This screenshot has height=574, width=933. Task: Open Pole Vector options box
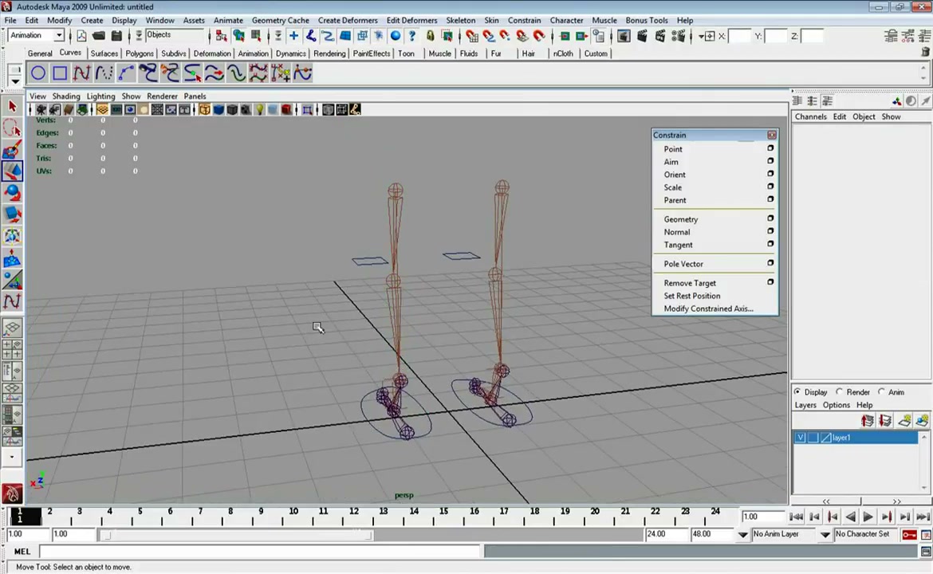[770, 263]
